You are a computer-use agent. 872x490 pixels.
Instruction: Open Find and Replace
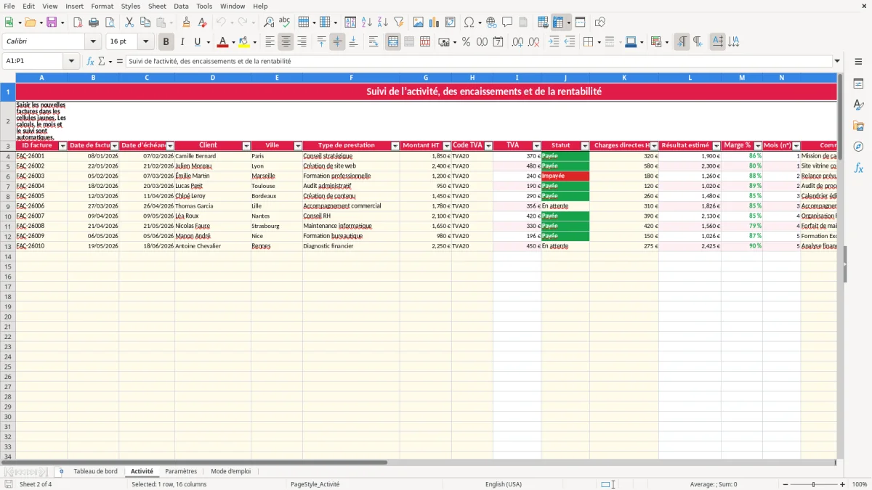269,23
